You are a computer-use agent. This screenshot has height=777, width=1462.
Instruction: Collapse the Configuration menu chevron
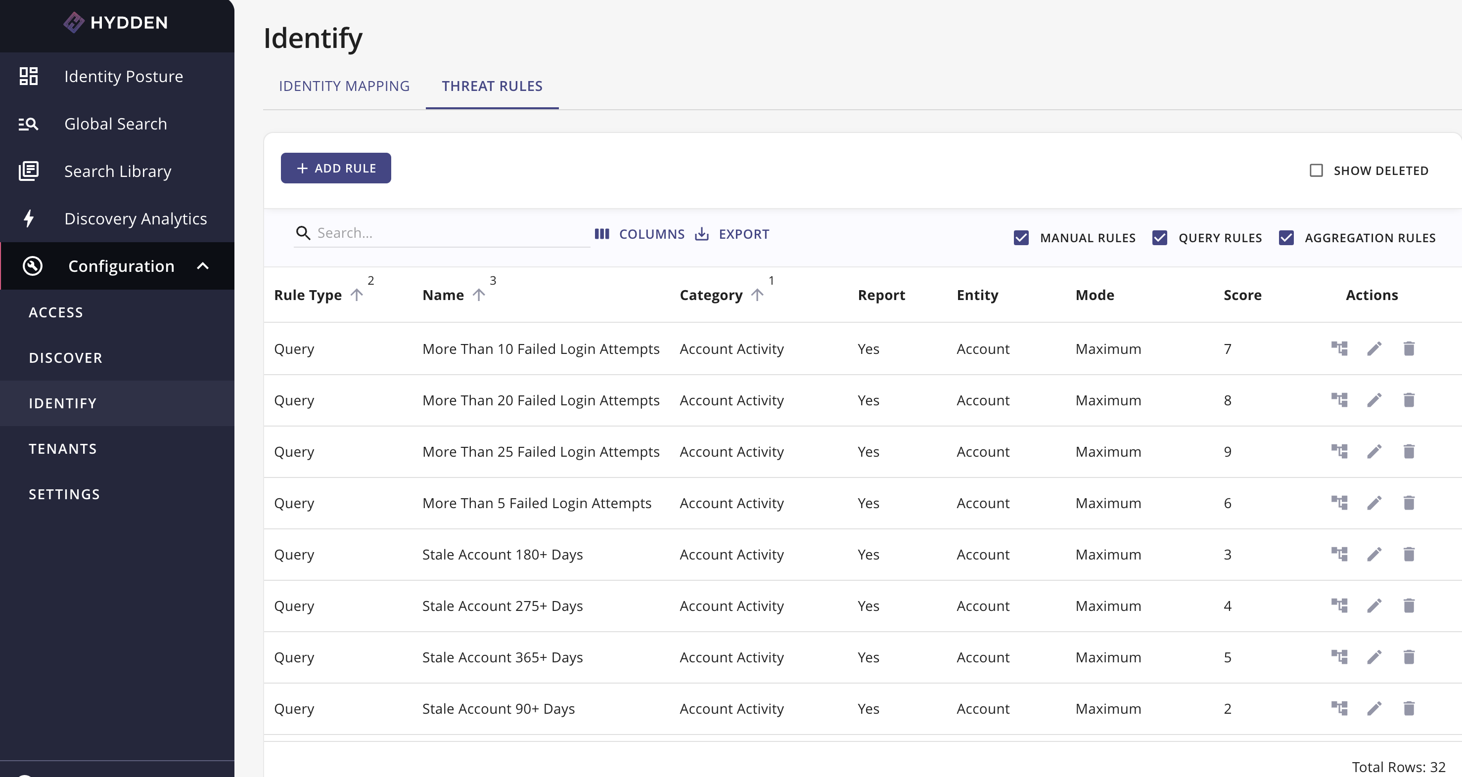[x=203, y=266]
